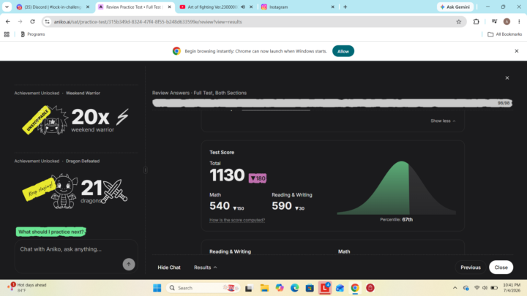This screenshot has width=527, height=296.
Task: Switch to the Instagram tab
Action: tap(294, 7)
